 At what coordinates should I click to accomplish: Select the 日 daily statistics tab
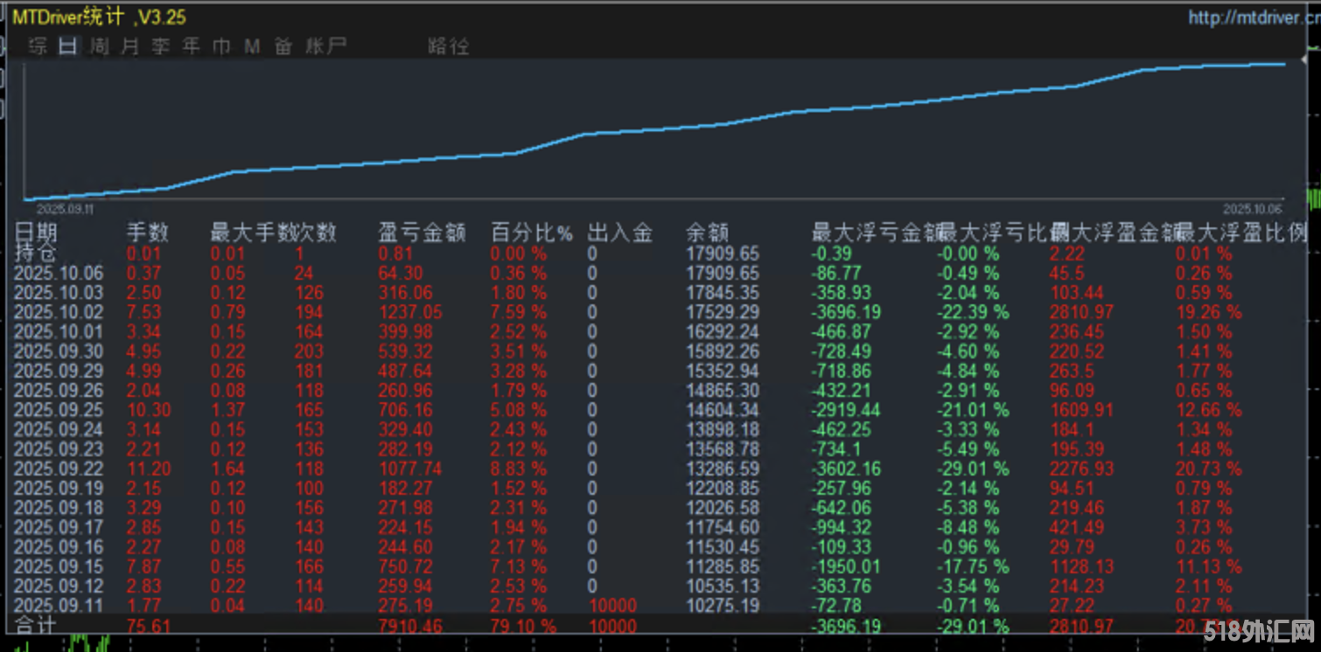tap(68, 46)
